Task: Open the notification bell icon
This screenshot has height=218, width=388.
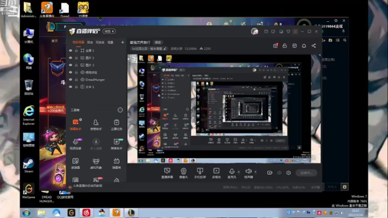Action: pyautogui.click(x=304, y=46)
